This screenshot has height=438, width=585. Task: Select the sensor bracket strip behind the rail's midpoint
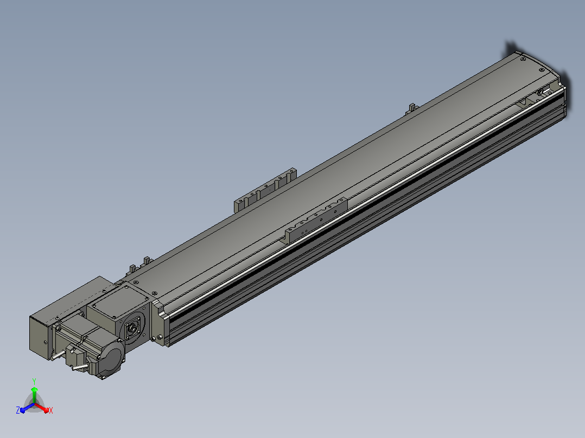point(265,190)
